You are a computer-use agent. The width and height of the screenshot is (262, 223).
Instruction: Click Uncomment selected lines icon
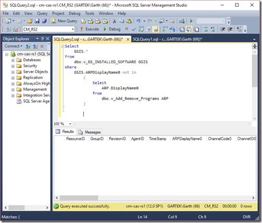pos(213,30)
